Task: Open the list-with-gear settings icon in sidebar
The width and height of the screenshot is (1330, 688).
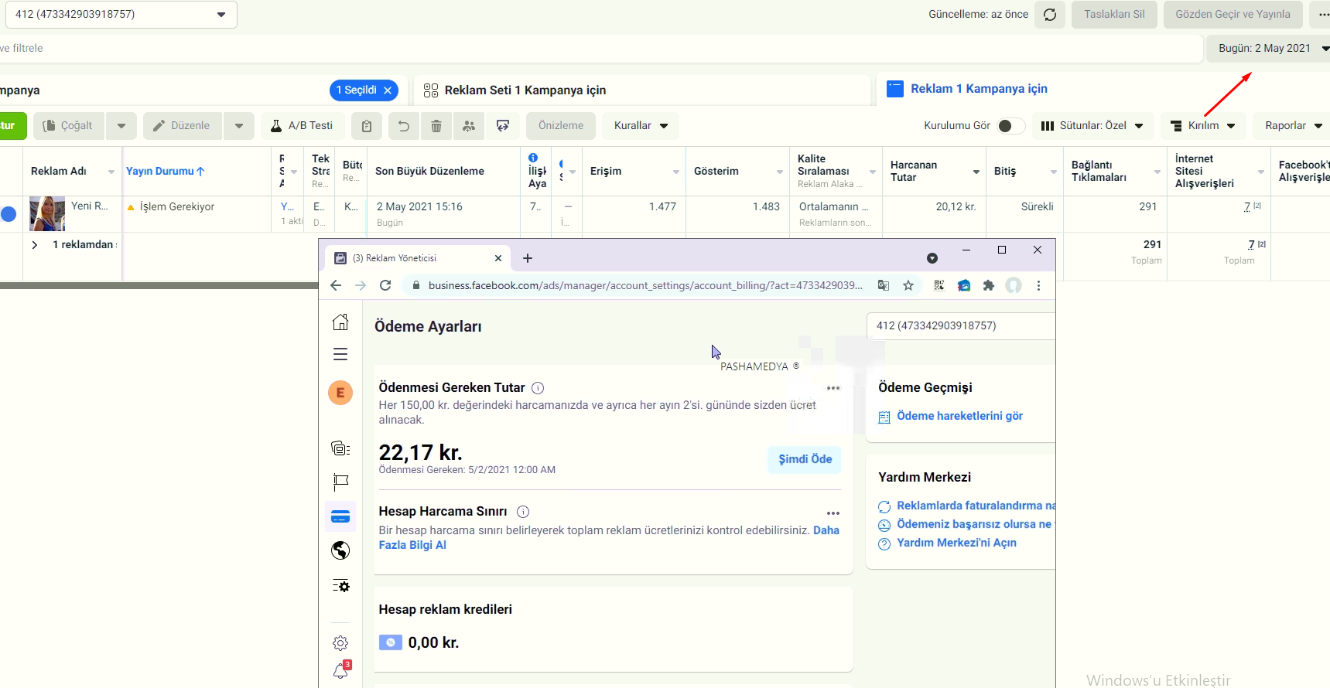Action: coord(340,586)
